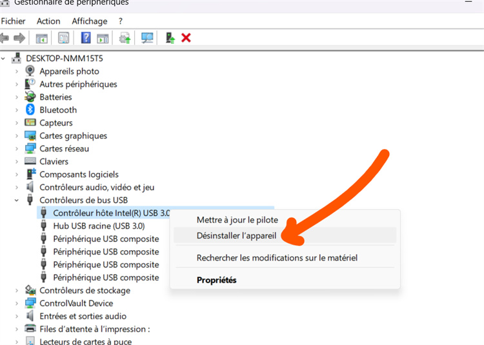Select the Entrées et sorties audio label
The height and width of the screenshot is (345, 484).
point(83,317)
